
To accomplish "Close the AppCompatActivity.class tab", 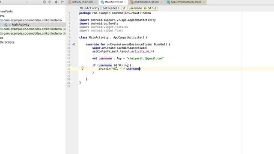I will pyautogui.click(x=204, y=2).
